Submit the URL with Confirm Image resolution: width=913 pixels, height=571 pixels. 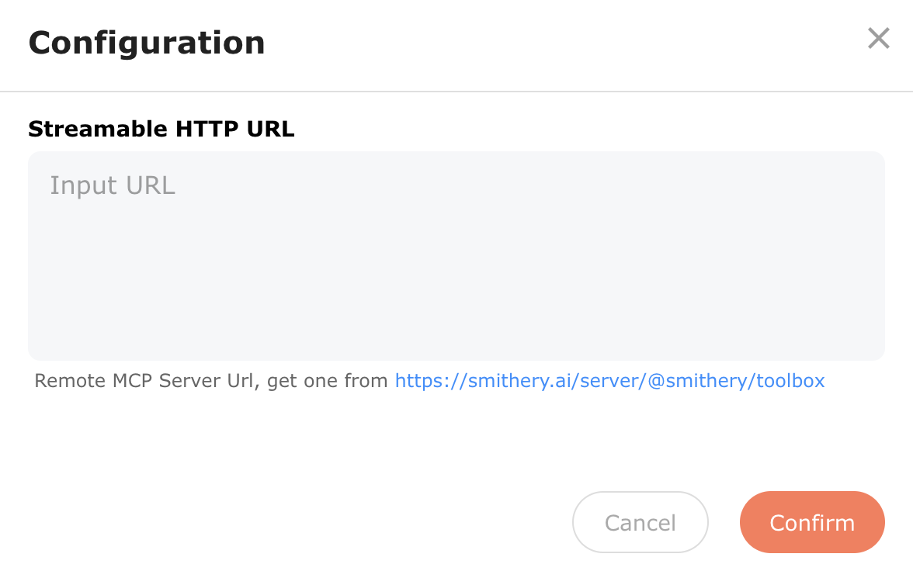[x=812, y=522]
